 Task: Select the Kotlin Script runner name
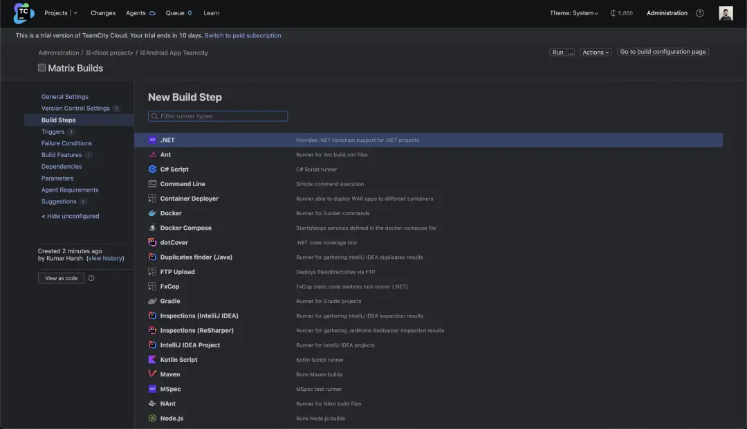178,359
